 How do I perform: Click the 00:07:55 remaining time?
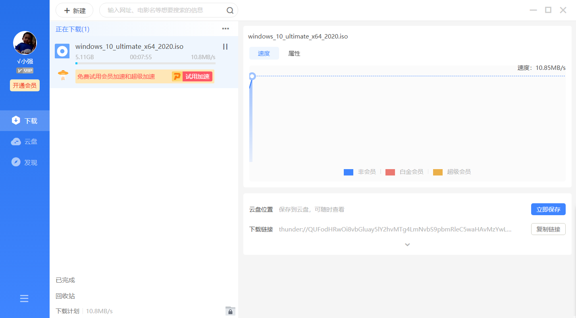coord(141,57)
